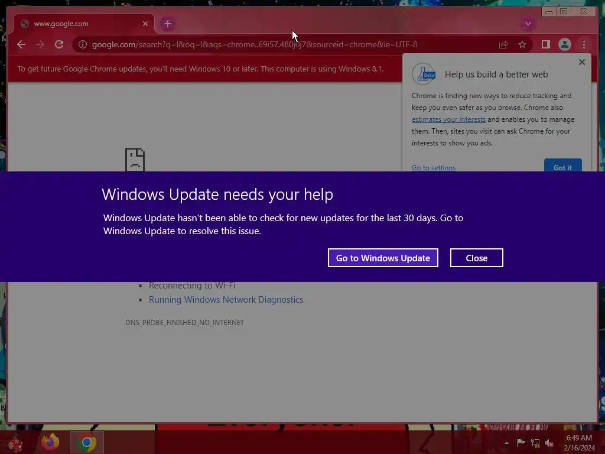Click the sad page error icon
605x454 pixels.
coord(135,159)
